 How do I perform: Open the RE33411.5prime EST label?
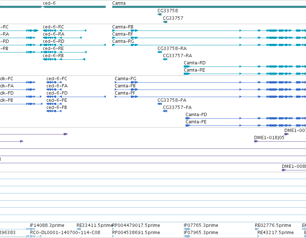pos(95,225)
